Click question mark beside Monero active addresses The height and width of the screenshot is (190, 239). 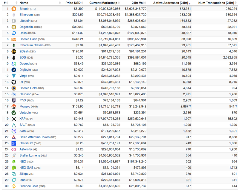pyautogui.click(x=190, y=107)
